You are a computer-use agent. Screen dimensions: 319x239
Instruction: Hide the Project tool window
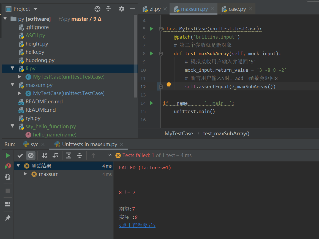[x=132, y=9]
